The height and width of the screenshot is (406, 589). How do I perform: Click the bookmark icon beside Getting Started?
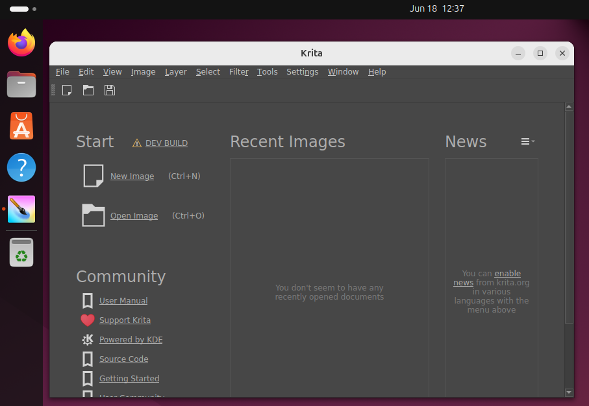pyautogui.click(x=88, y=379)
